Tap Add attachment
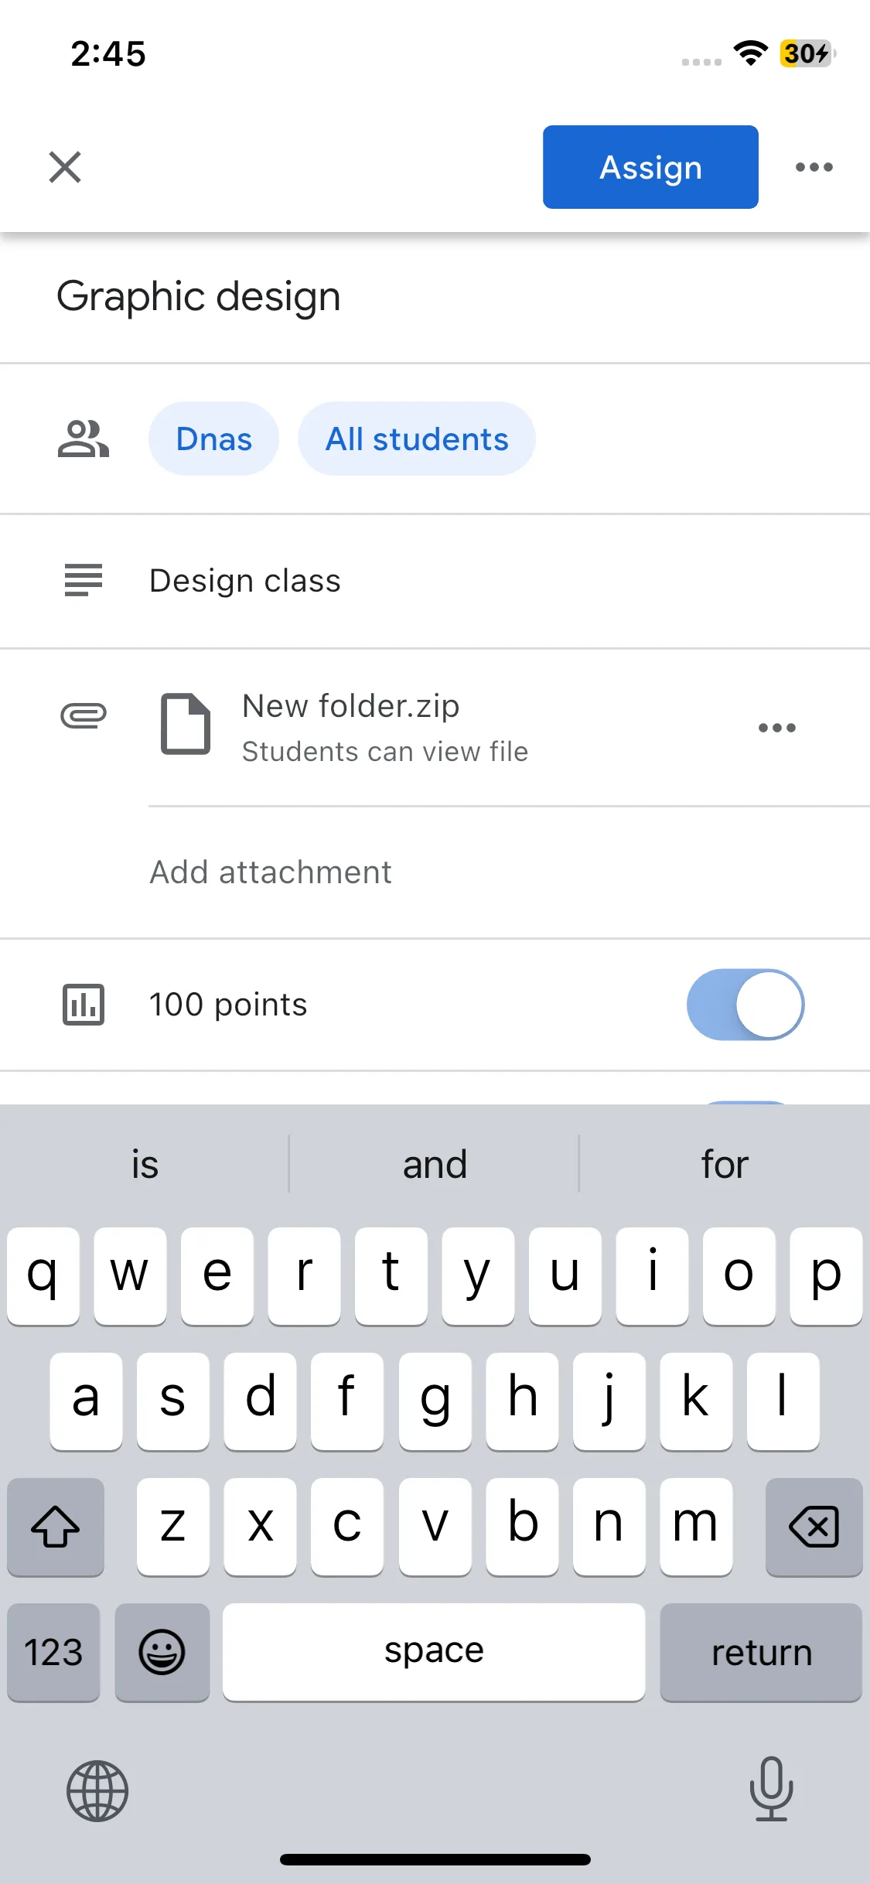870x1884 pixels. [x=271, y=872]
